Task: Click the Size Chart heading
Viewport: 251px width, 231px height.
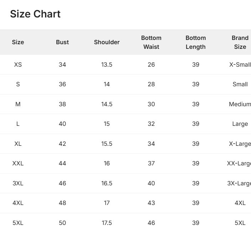Action: click(35, 14)
